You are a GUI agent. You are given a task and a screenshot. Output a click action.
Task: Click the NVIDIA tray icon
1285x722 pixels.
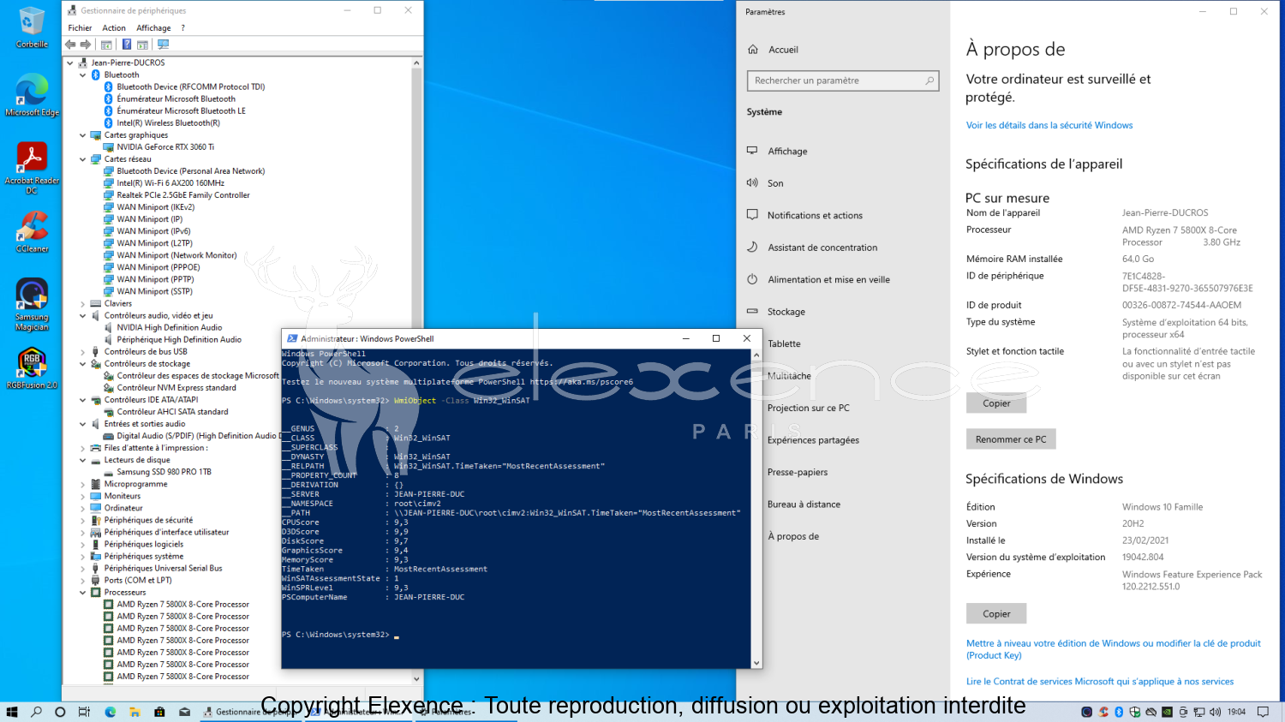pos(1167,712)
